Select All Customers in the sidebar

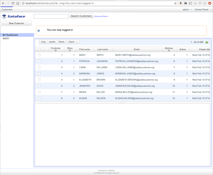(x=10, y=35)
